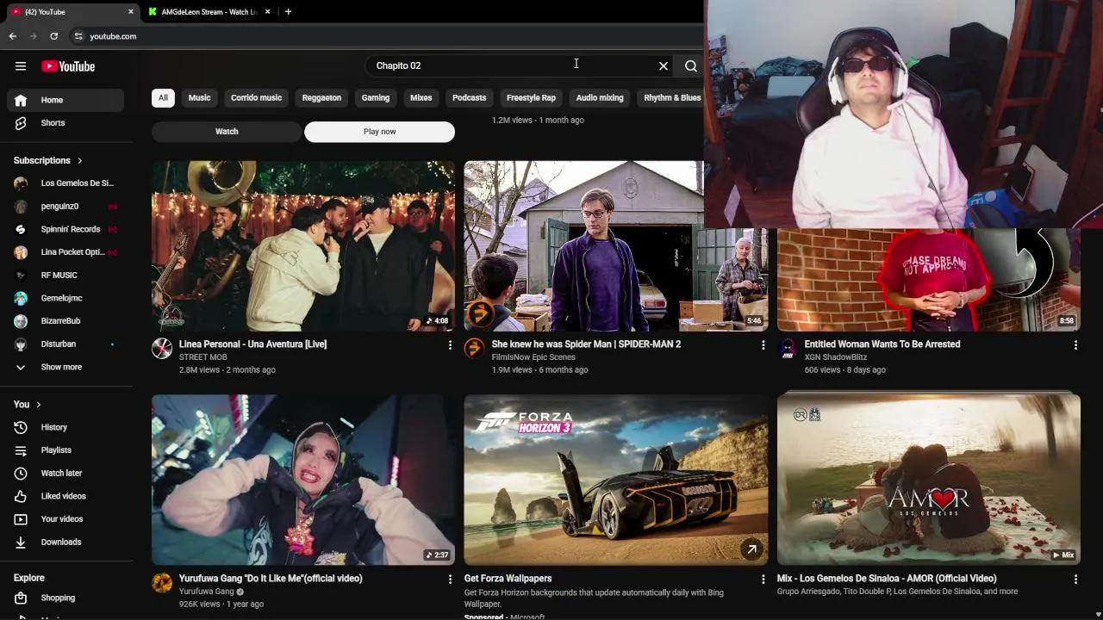This screenshot has width=1103, height=620.
Task: Select the Gaming filter chip
Action: pos(376,97)
